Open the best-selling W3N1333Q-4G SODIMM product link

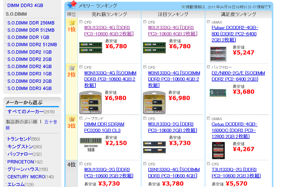tap(110, 79)
